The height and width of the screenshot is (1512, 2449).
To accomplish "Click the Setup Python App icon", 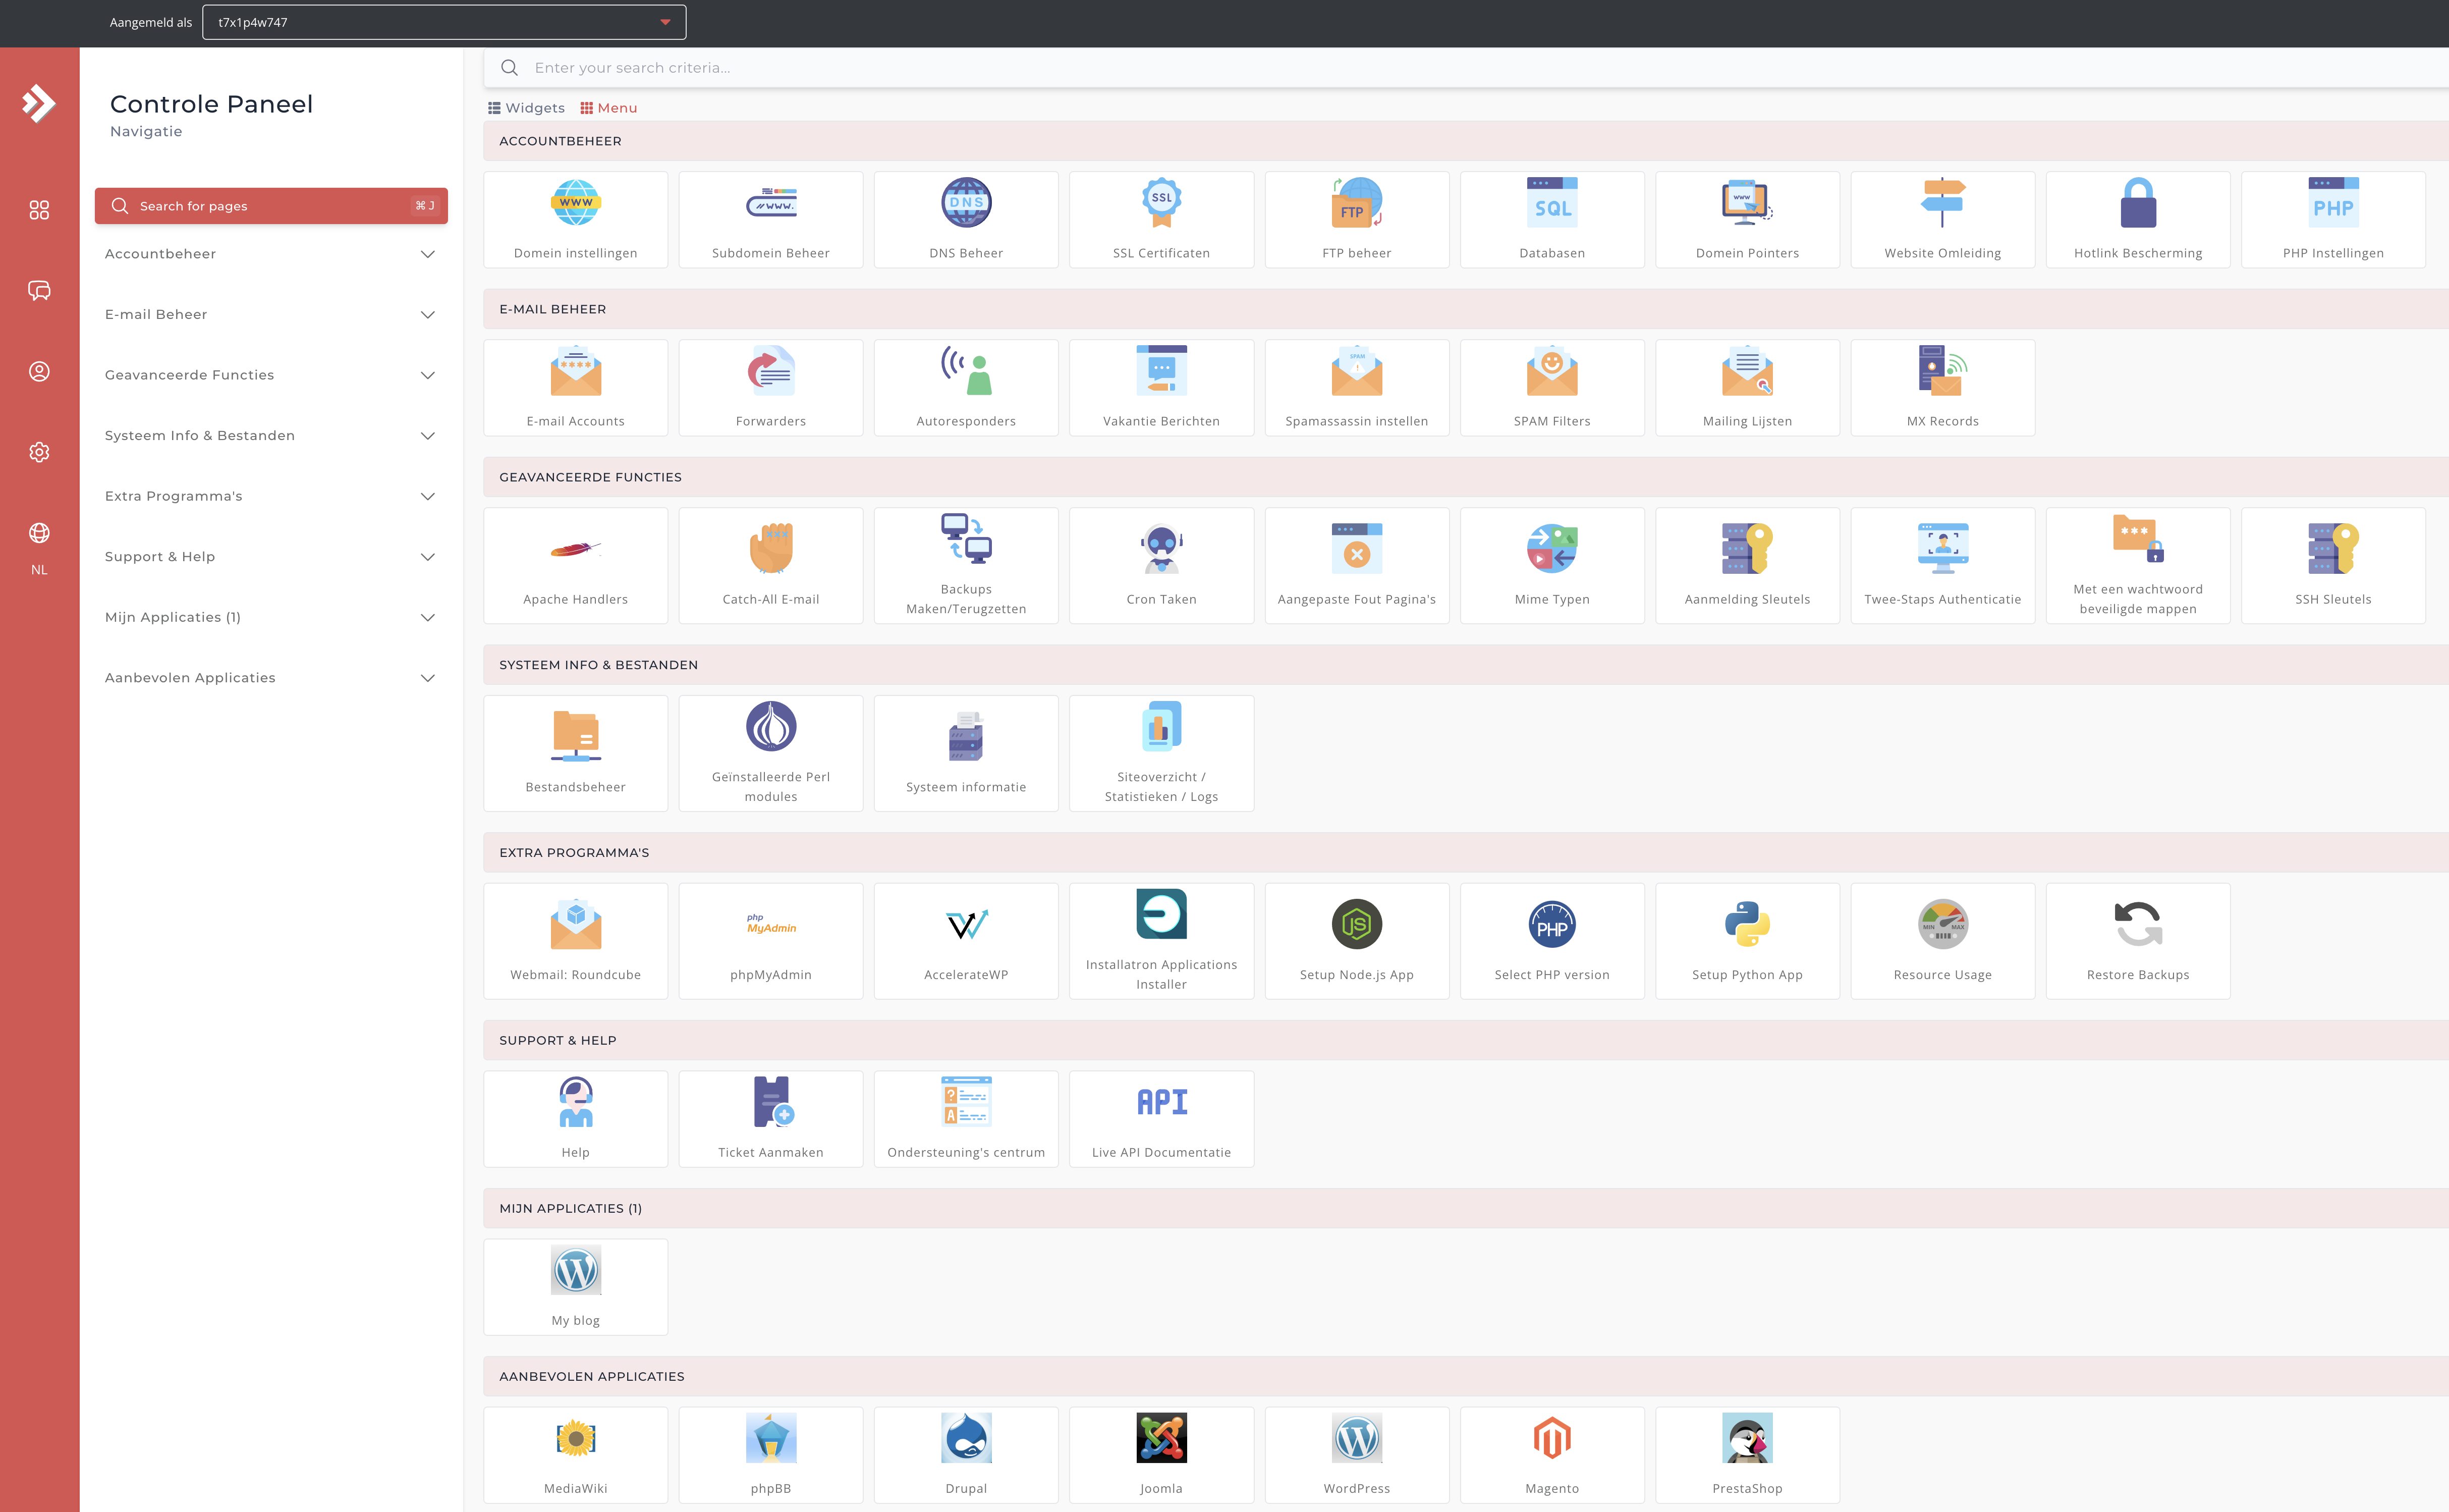I will (1746, 924).
